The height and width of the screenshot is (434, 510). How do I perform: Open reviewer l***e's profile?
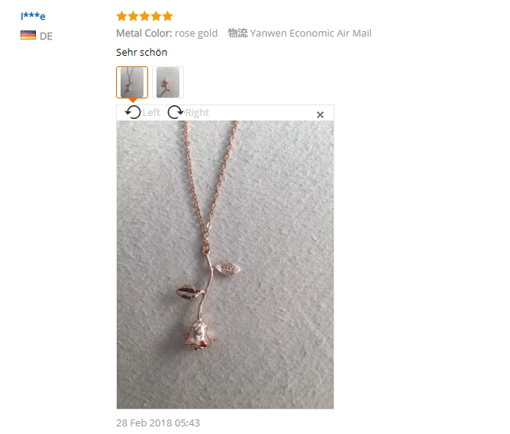(33, 16)
